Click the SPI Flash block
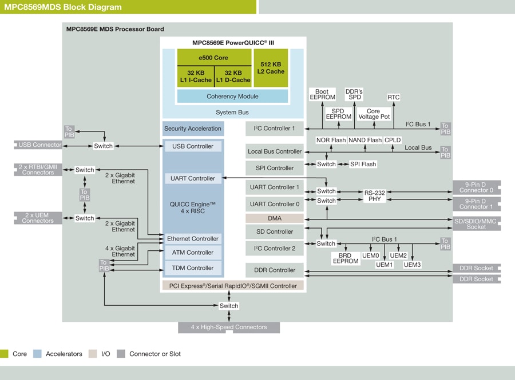 [362, 164]
